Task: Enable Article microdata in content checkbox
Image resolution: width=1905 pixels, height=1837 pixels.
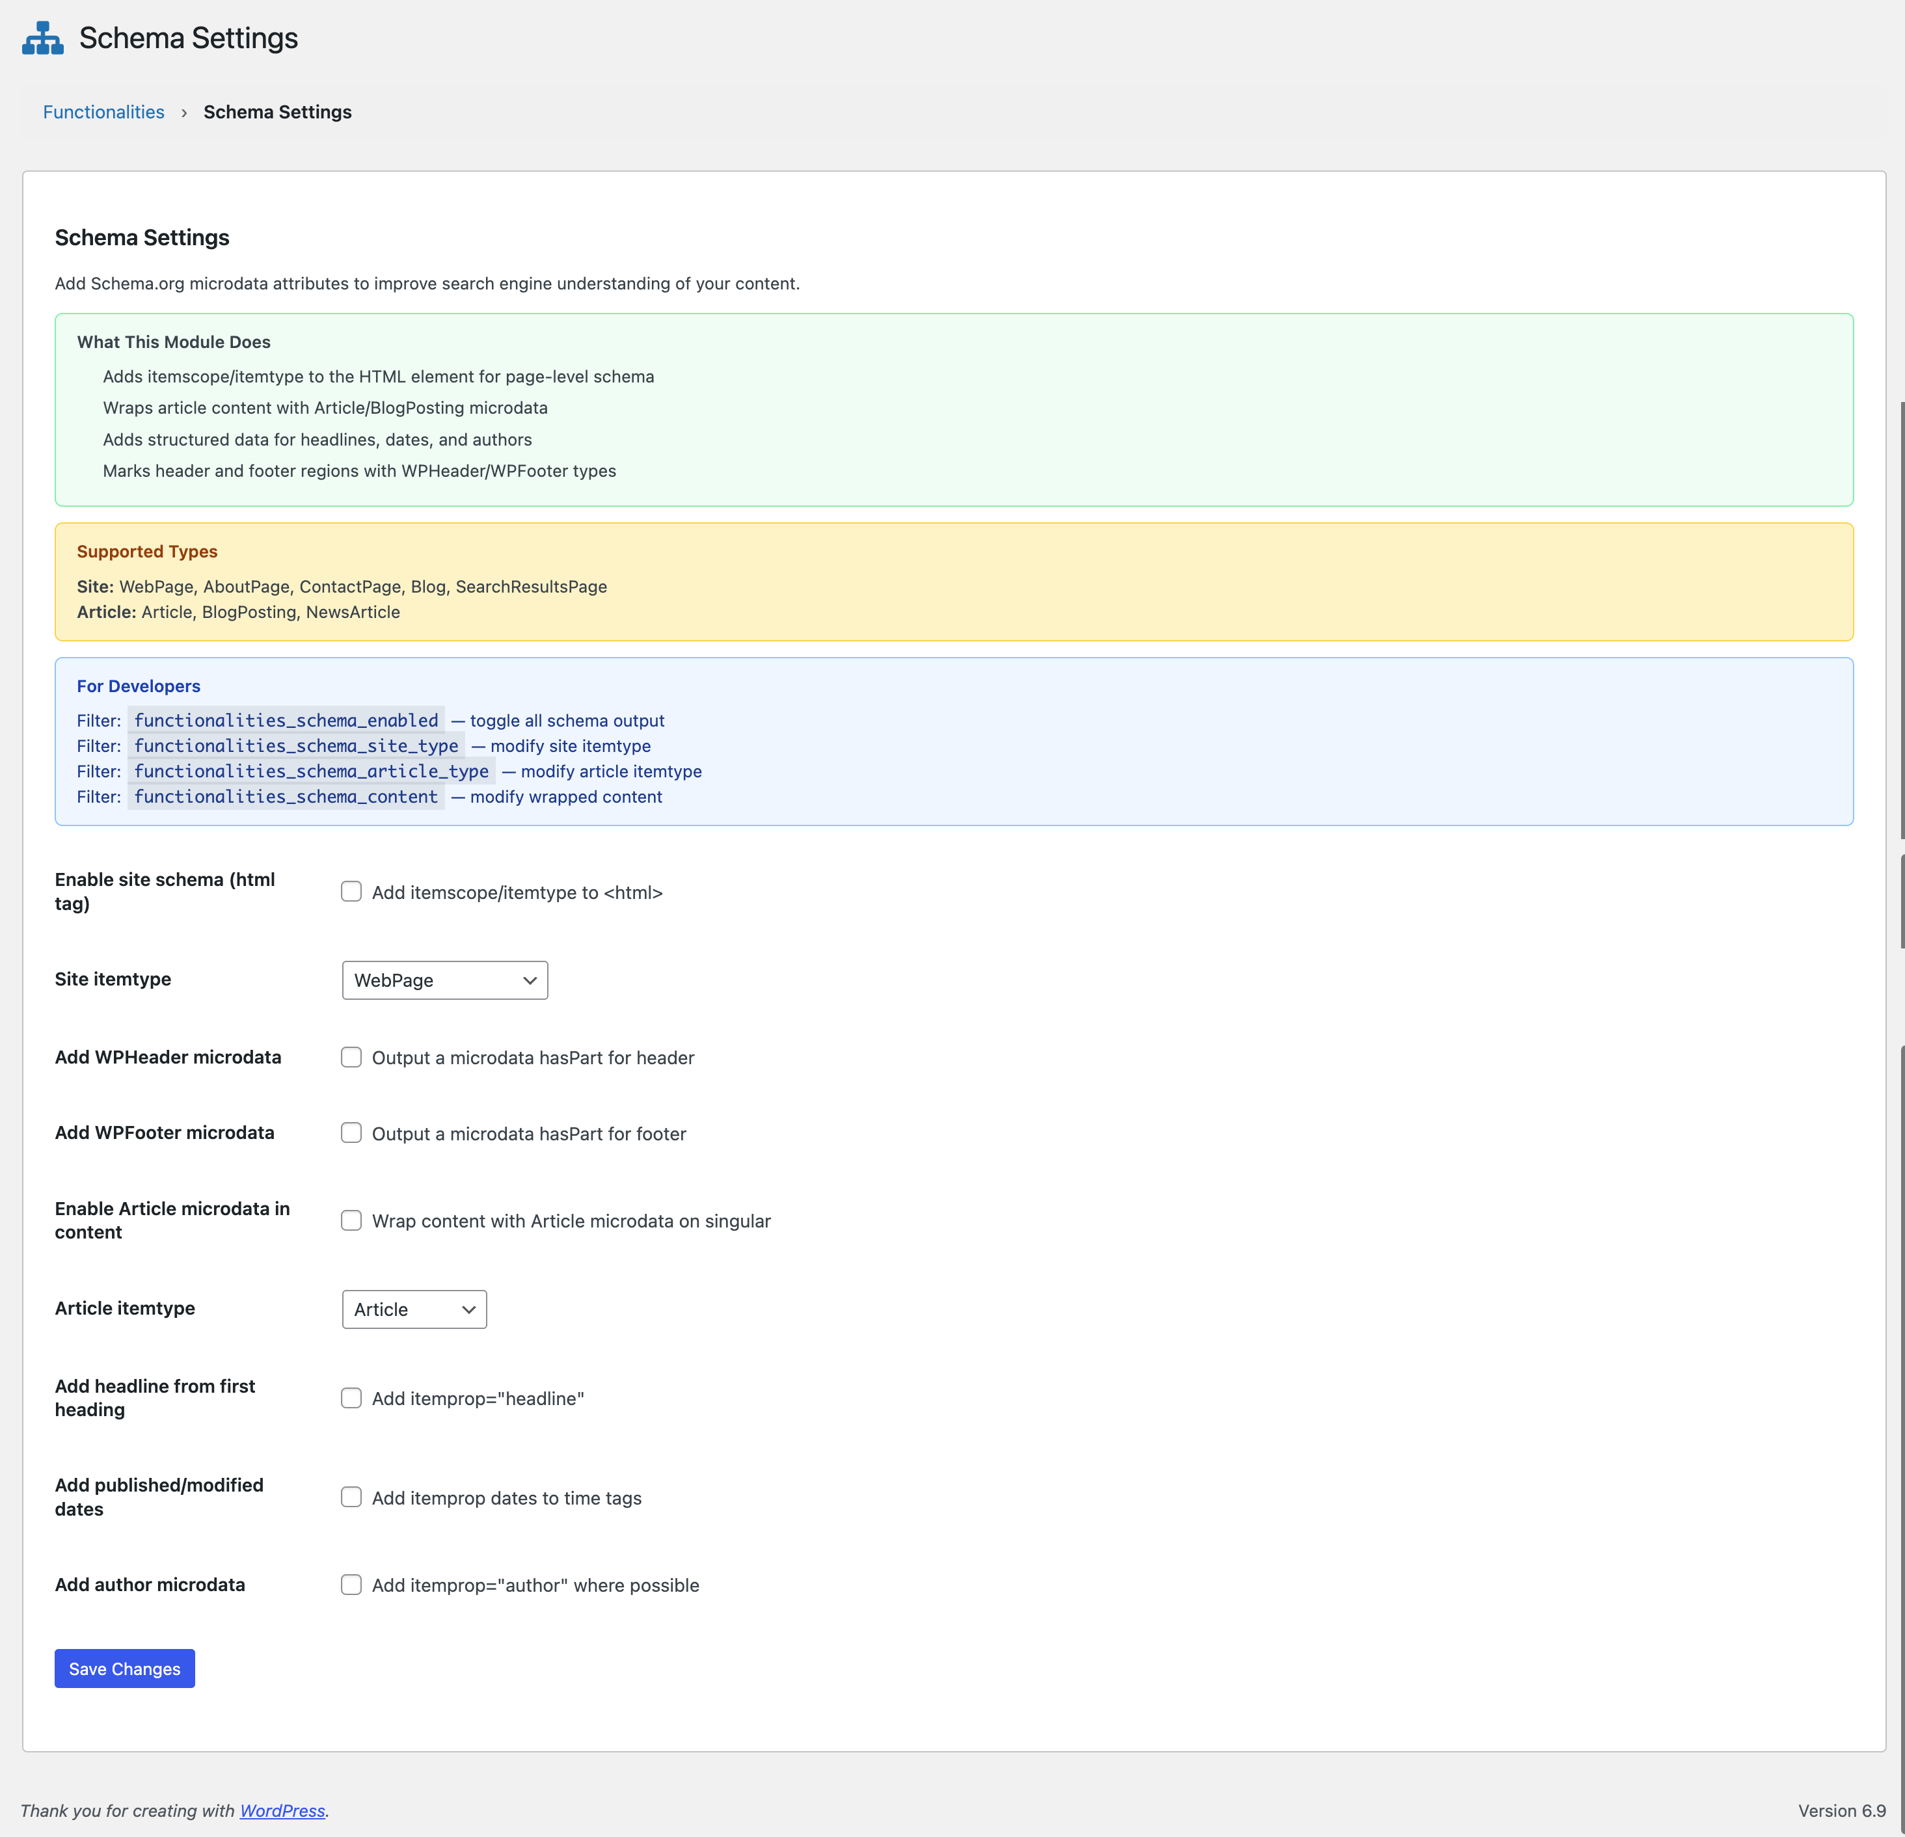Action: 351,1220
